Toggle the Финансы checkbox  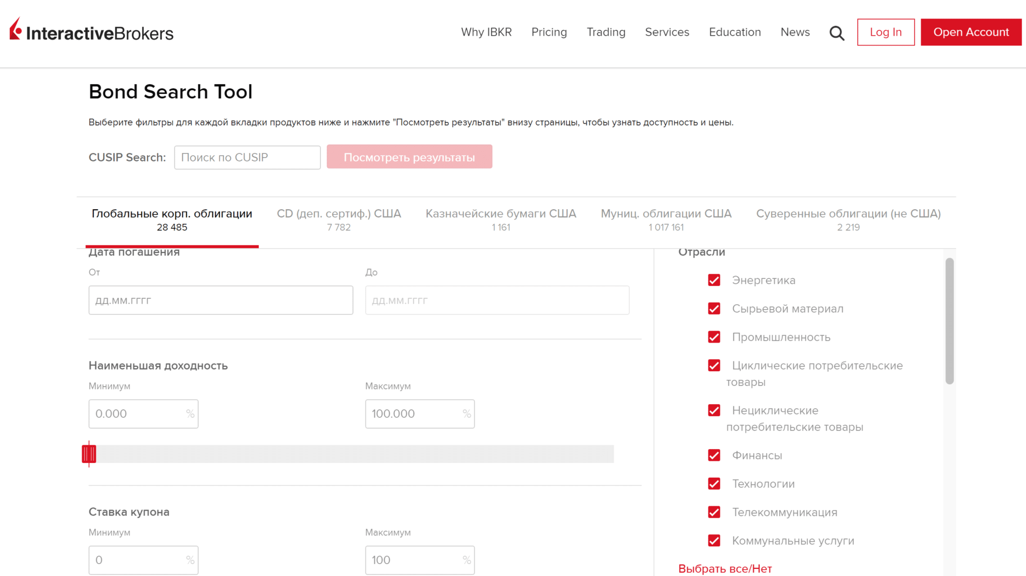click(714, 456)
